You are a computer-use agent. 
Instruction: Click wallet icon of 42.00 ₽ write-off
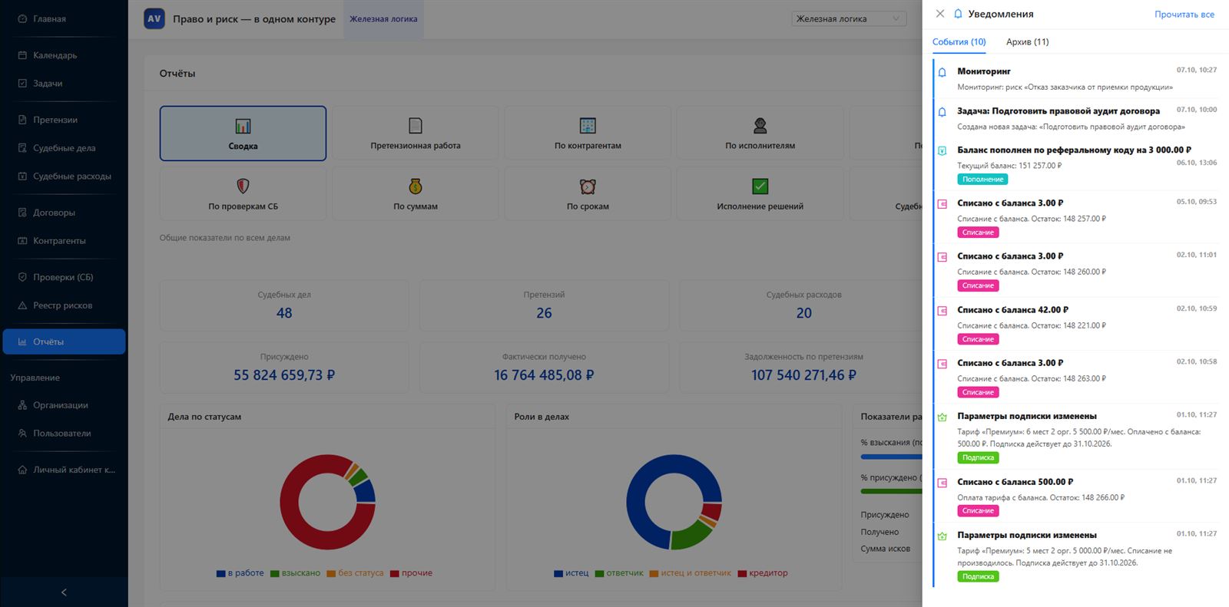[x=942, y=311]
